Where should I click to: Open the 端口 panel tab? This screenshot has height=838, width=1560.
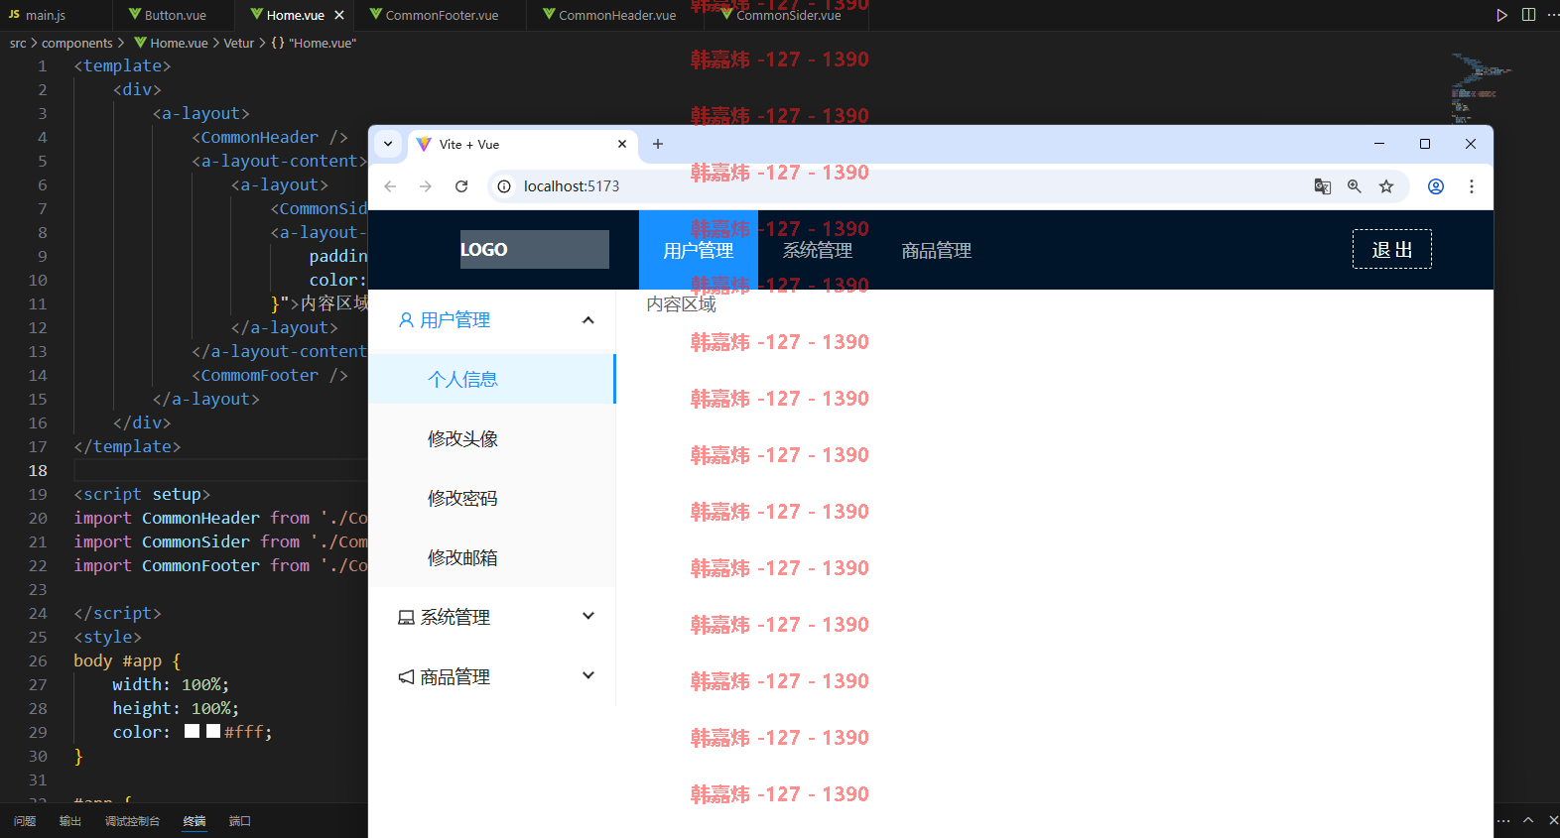pyautogui.click(x=240, y=821)
